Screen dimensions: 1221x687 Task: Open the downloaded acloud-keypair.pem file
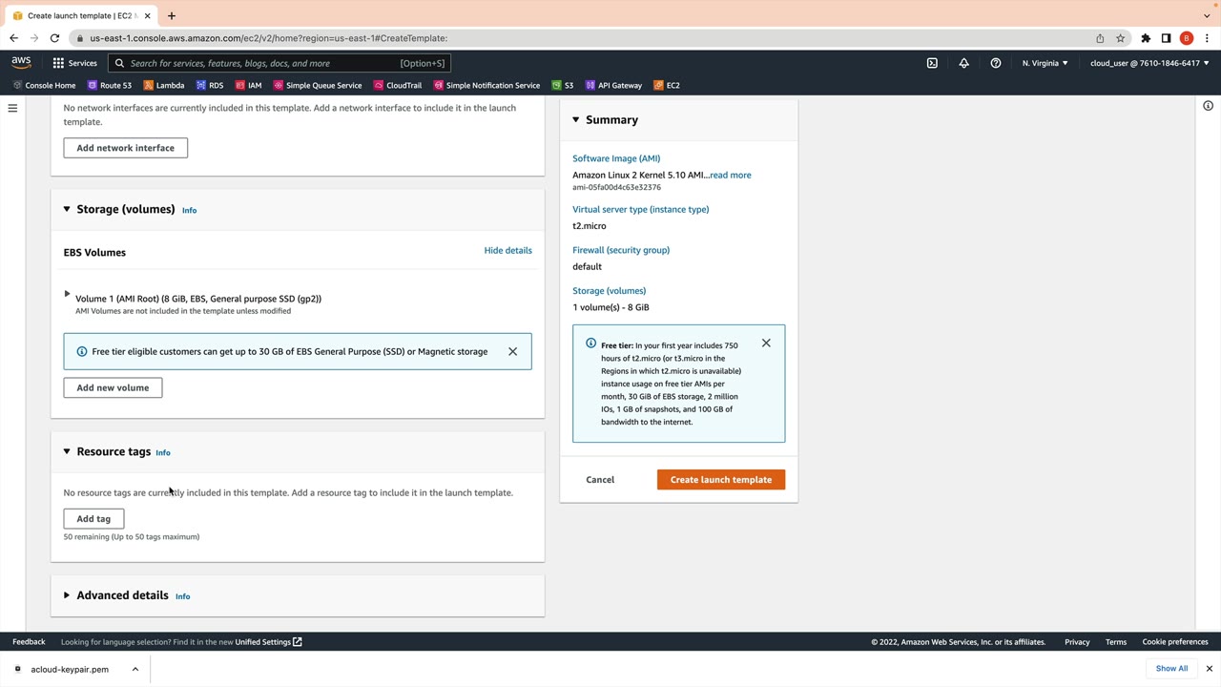(x=70, y=669)
